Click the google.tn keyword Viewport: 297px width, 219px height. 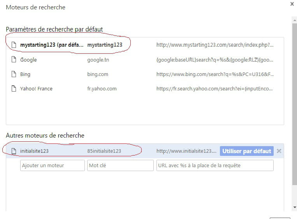coord(98,60)
